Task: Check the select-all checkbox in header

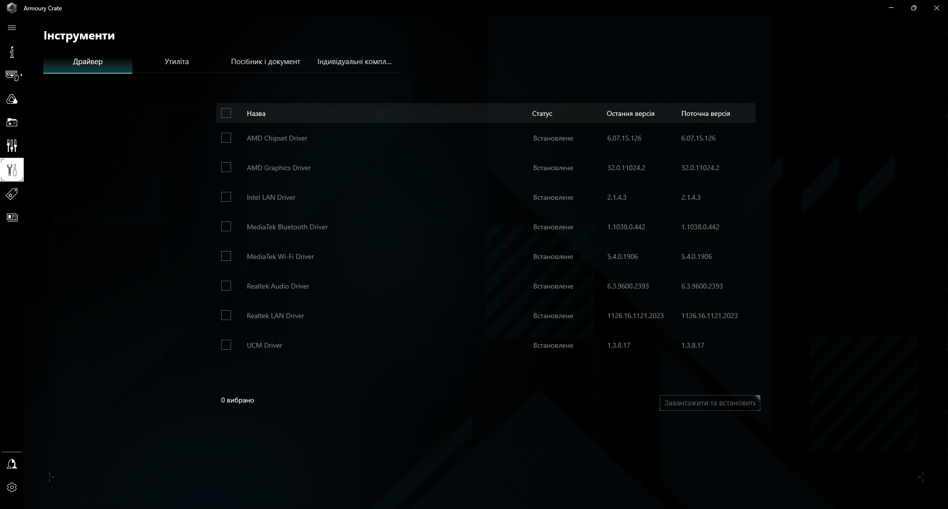Action: pyautogui.click(x=226, y=112)
